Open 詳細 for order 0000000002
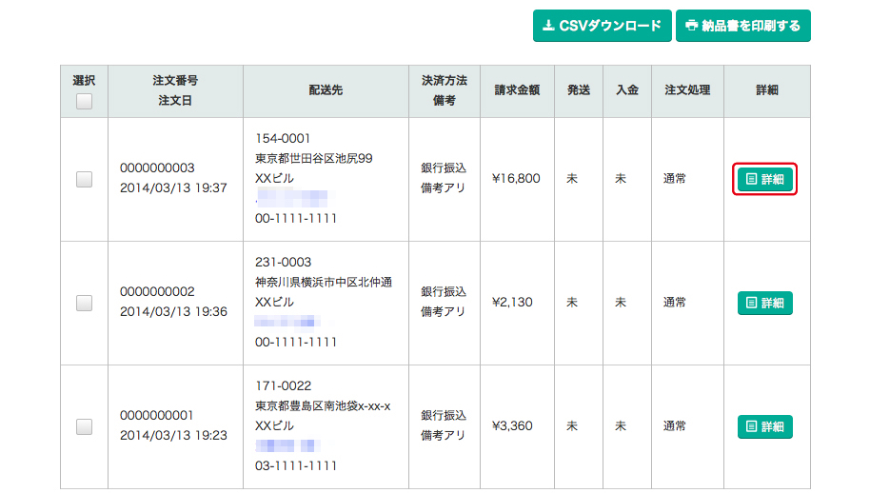This screenshot has height=493, width=870. pos(764,303)
